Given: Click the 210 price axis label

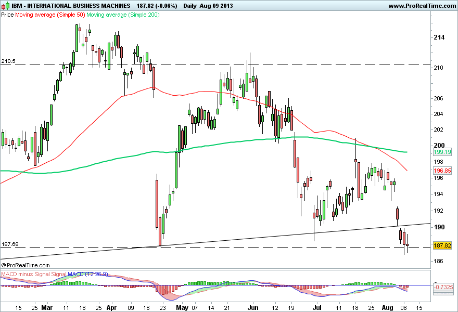Looking at the screenshot, I should tap(438, 68).
